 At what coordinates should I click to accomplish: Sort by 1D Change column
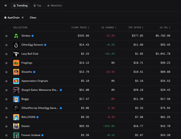[x=109, y=27]
